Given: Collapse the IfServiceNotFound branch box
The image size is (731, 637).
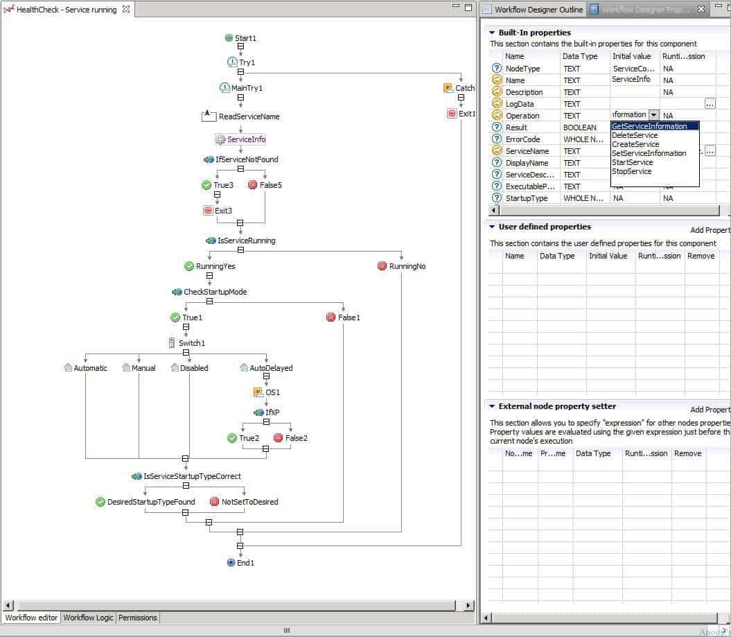Looking at the screenshot, I should point(240,169).
